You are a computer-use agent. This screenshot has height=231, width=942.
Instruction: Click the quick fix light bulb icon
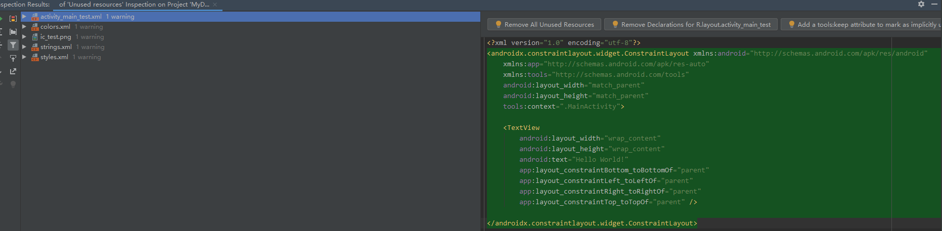[x=13, y=84]
